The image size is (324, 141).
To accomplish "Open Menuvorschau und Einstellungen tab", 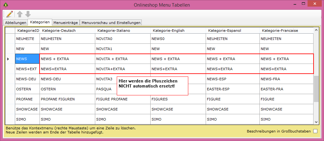I will click(111, 23).
